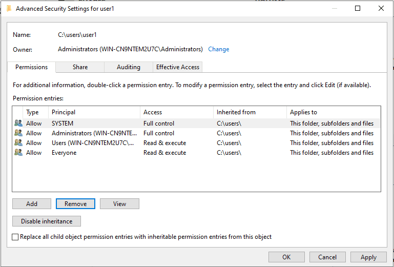Click the Remove button

pos(75,203)
